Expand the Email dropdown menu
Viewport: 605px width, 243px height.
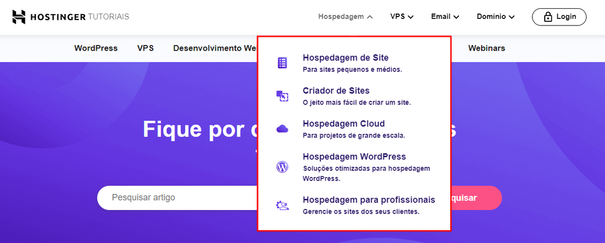445,17
